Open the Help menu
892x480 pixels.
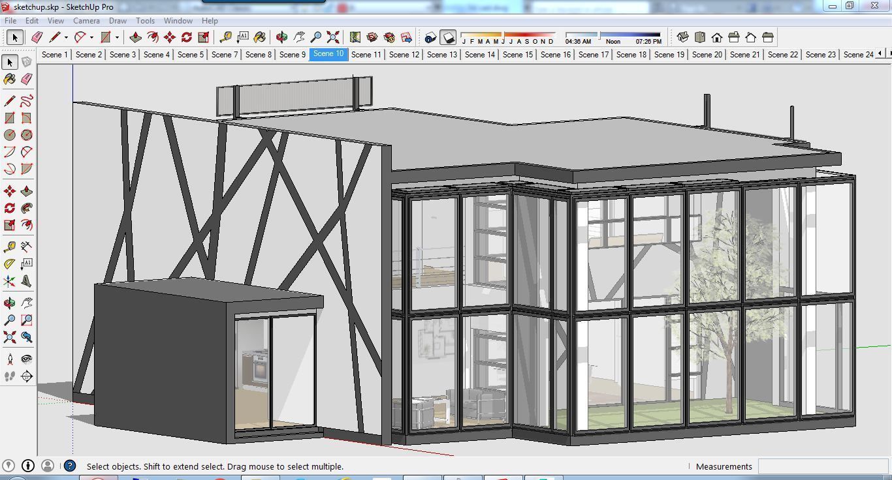tap(210, 21)
